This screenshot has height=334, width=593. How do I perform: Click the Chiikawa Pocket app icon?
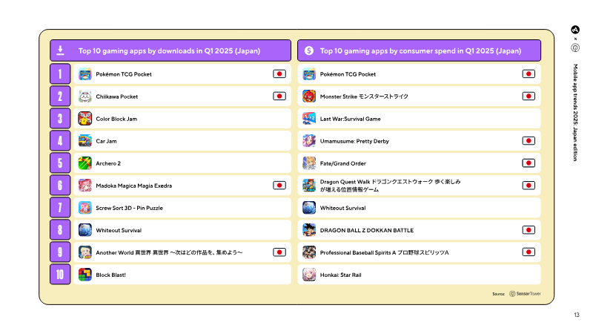coord(85,96)
